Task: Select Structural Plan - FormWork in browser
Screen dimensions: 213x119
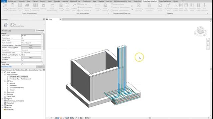Action: tap(19, 77)
